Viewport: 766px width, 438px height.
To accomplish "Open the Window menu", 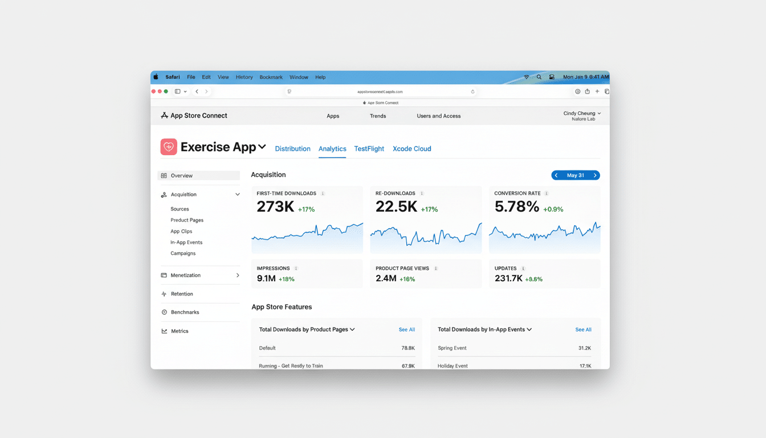I will 299,77.
